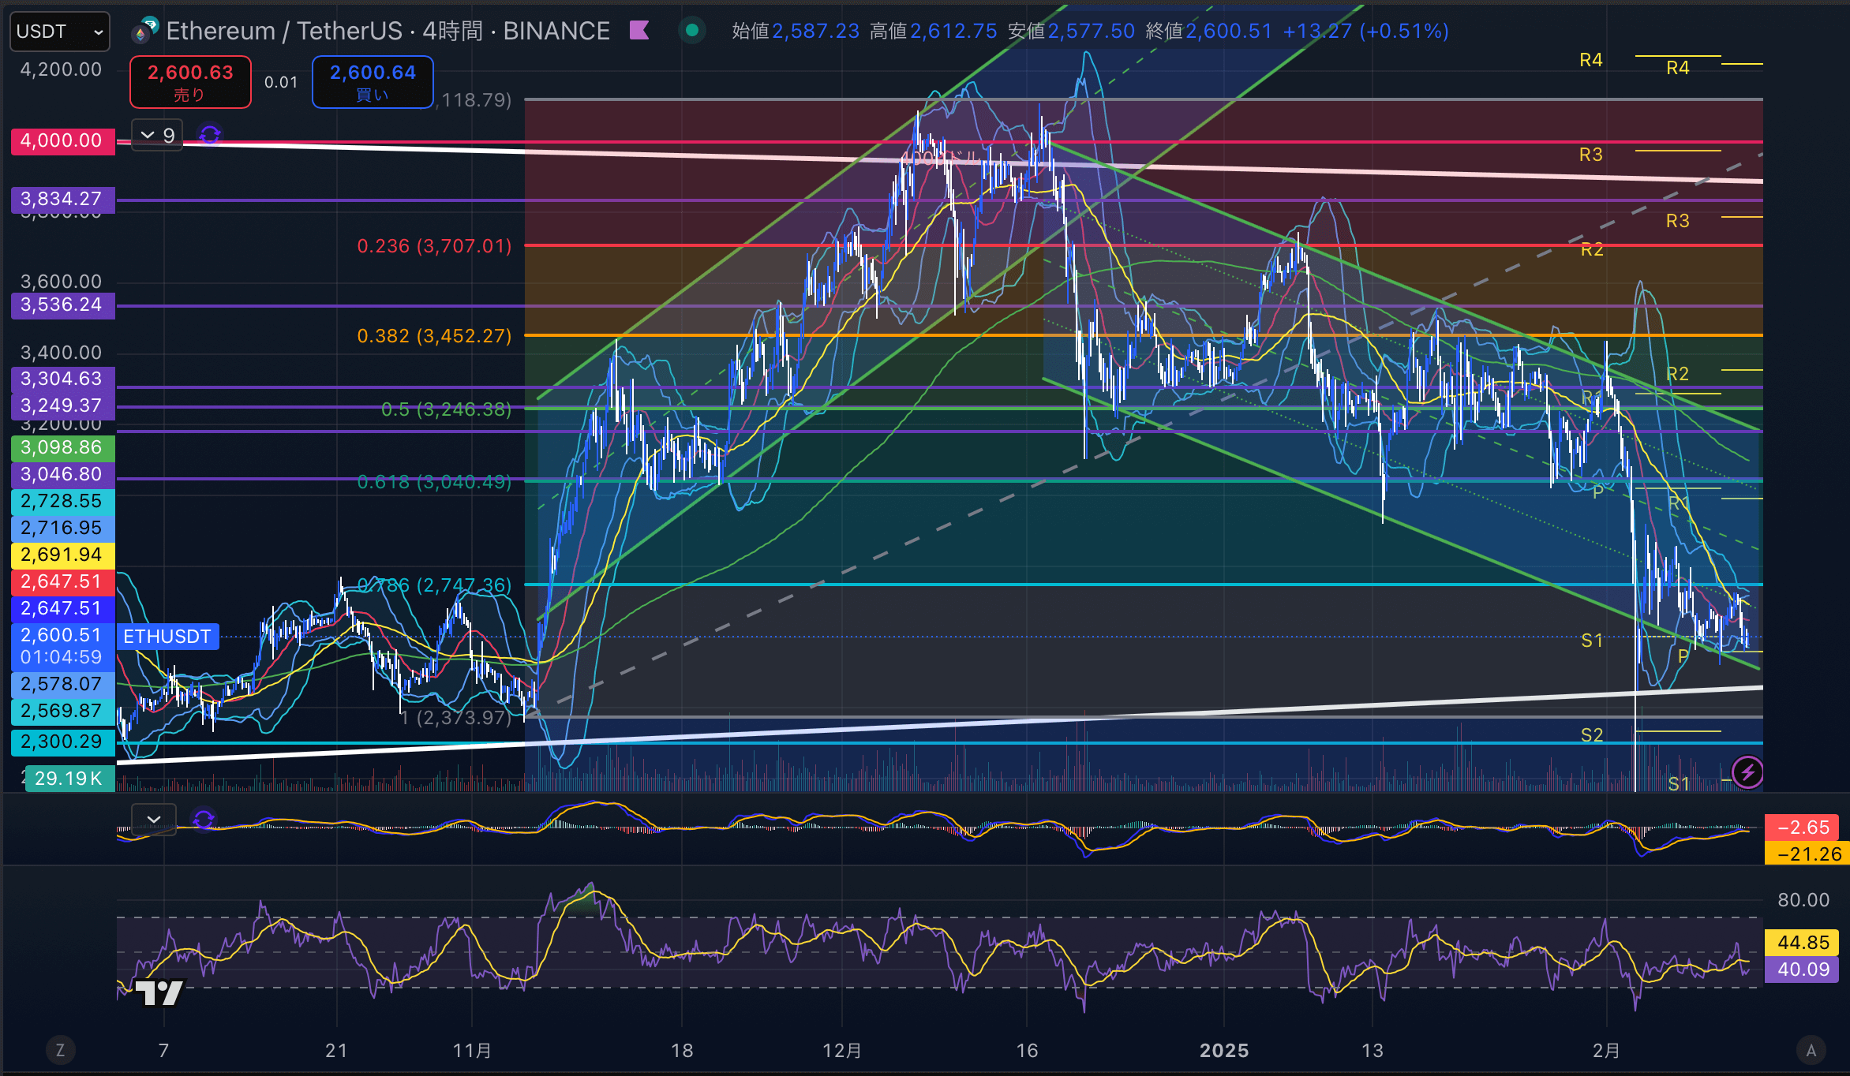Screen dimensions: 1850x1076
Task: Click the 高値 2,612.75 high value
Action: coord(934,31)
